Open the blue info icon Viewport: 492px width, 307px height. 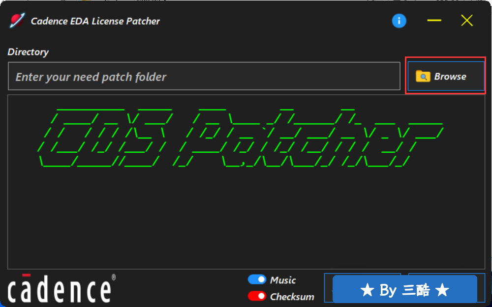coord(399,21)
